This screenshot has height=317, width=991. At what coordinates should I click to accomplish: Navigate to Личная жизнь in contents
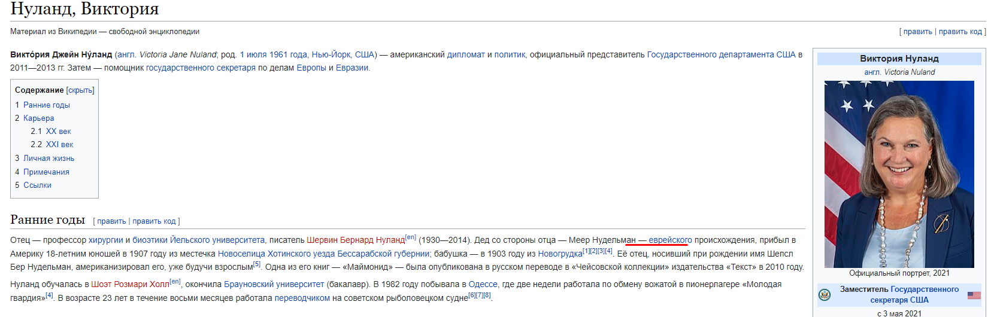coord(49,158)
